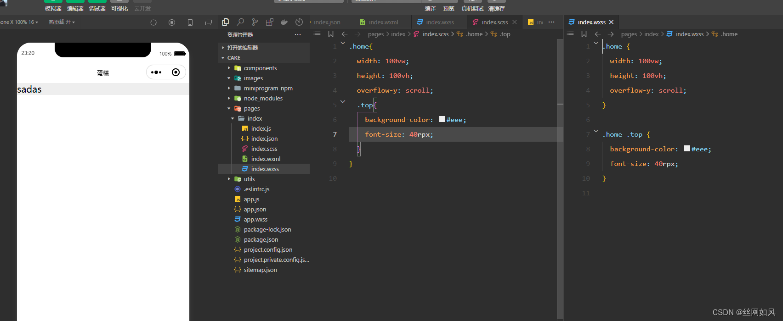Screen dimensions: 783x321
Task: Open the 热重载 hot reload dropdown
Action: click(x=62, y=22)
